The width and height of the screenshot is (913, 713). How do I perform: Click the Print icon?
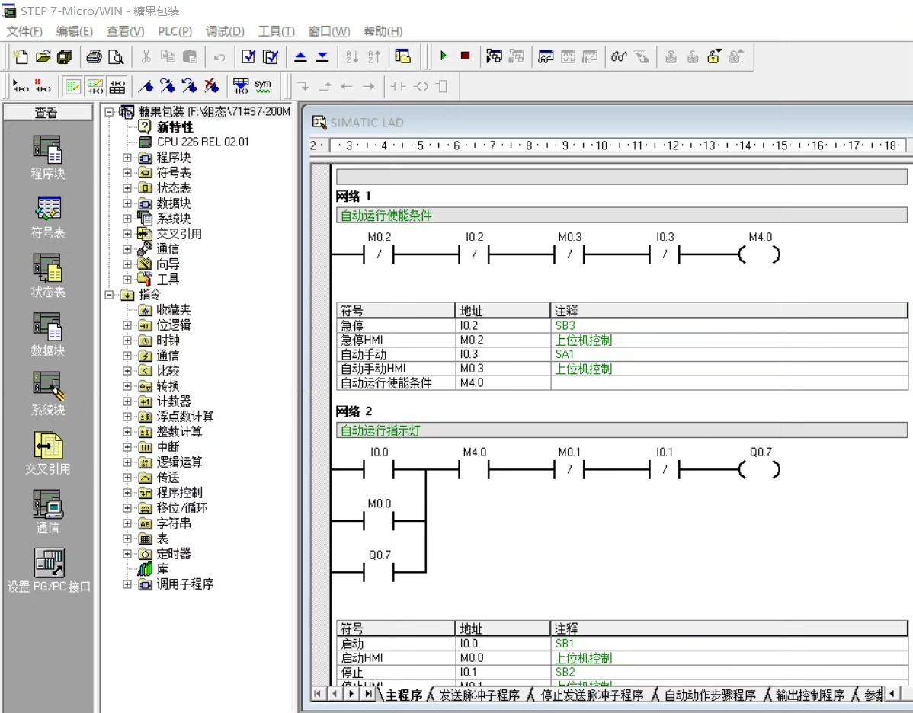pyautogui.click(x=94, y=56)
